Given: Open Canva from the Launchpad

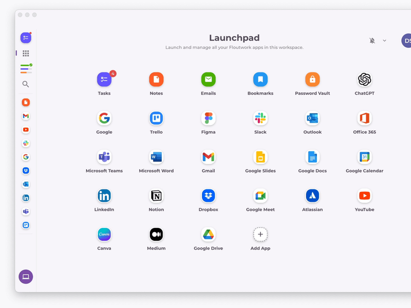Looking at the screenshot, I should (104, 235).
